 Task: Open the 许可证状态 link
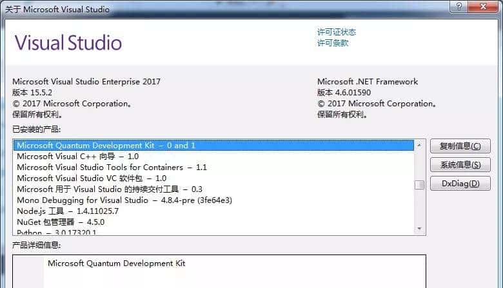tap(336, 32)
